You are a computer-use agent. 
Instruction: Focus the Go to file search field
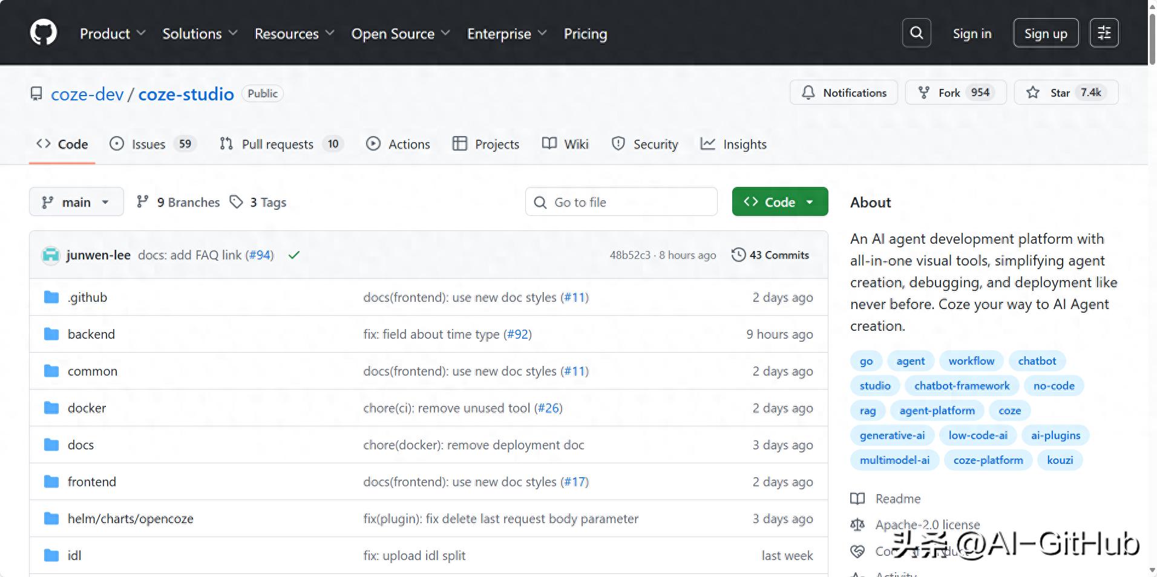tap(621, 202)
